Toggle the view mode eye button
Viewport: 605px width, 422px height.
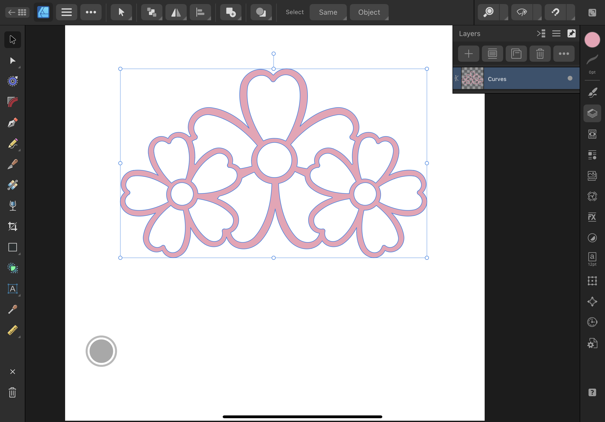(x=522, y=12)
